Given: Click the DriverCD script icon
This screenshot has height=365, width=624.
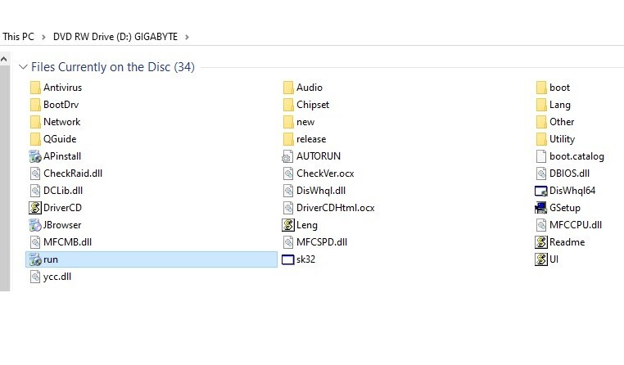Looking at the screenshot, I should [35, 208].
